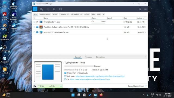Open folder icon for blender-3.6.1 row

pos(37,32)
